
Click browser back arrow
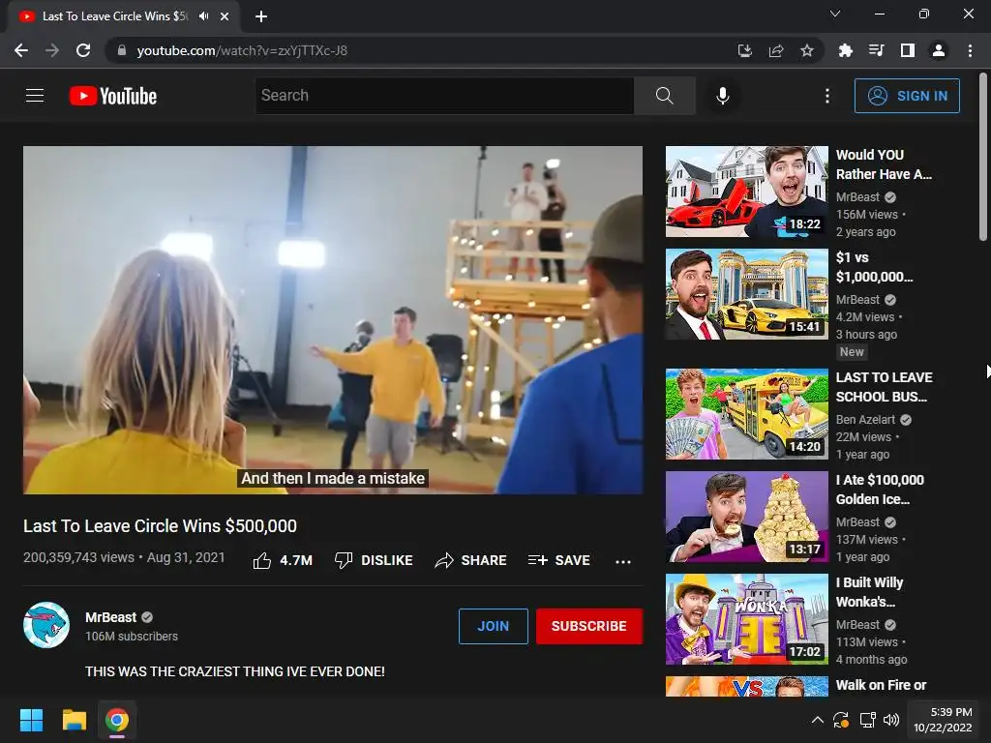21,50
